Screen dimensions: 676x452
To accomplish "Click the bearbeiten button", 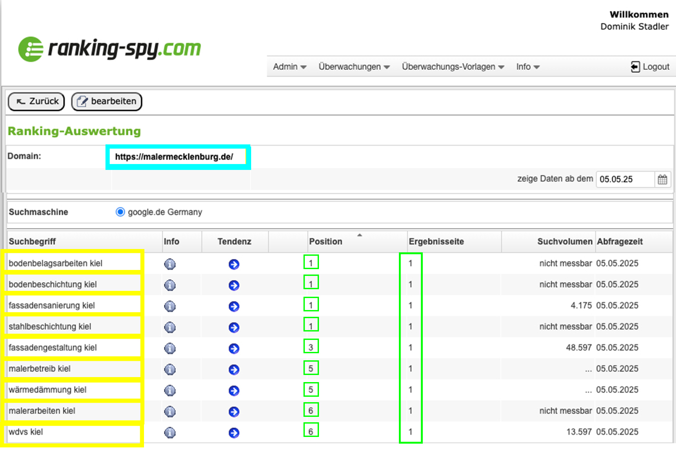I will click(x=107, y=101).
